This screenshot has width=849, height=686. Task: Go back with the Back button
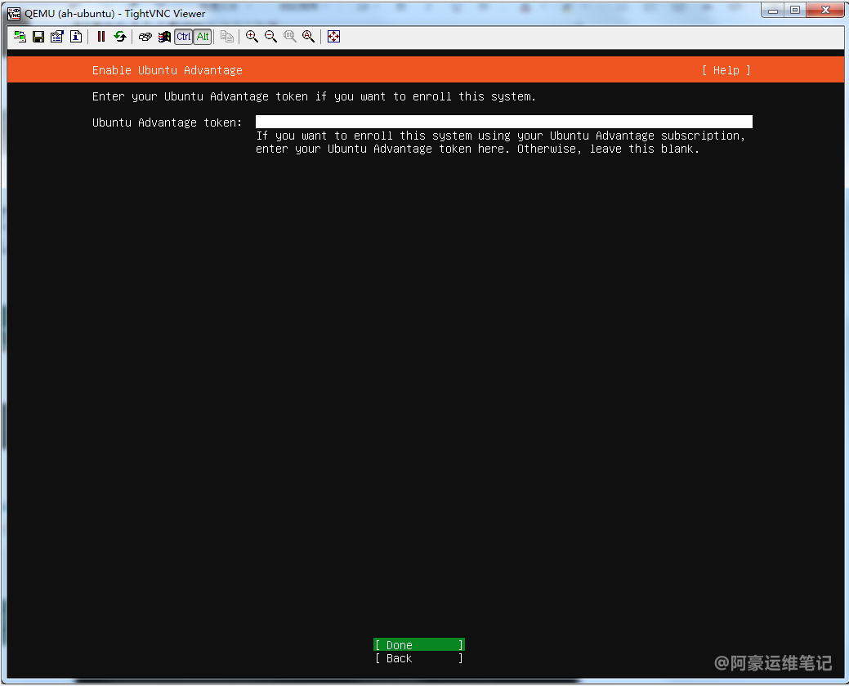[x=418, y=658]
